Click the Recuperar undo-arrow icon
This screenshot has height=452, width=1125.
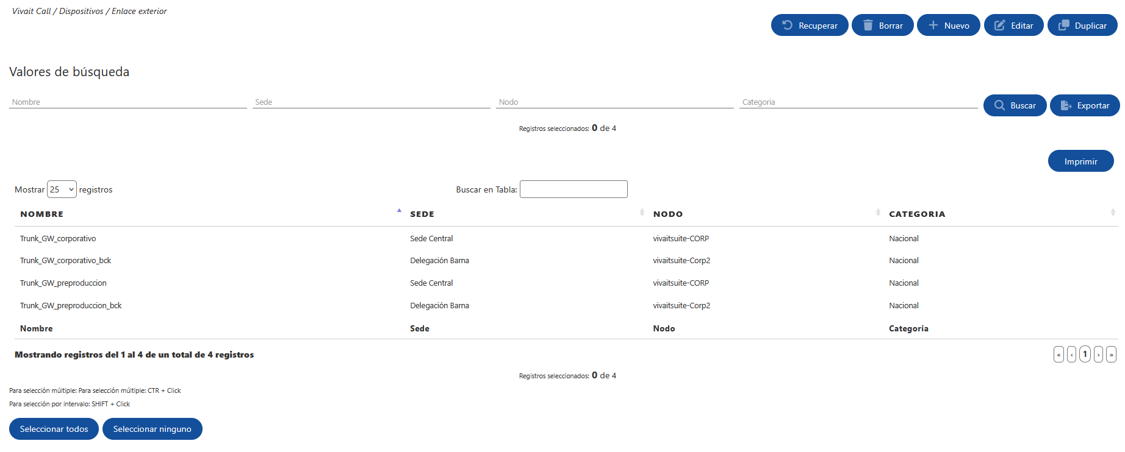click(787, 25)
